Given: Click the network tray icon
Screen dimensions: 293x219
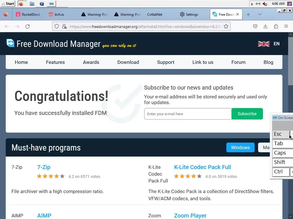Looking at the screenshot, I should pos(258,4).
